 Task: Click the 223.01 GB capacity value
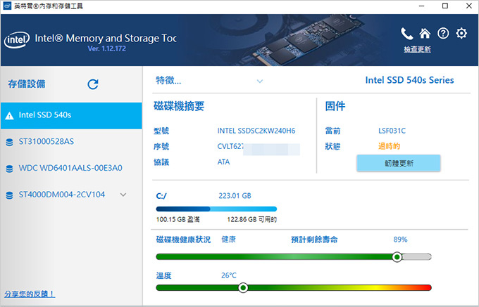pyautogui.click(x=235, y=196)
